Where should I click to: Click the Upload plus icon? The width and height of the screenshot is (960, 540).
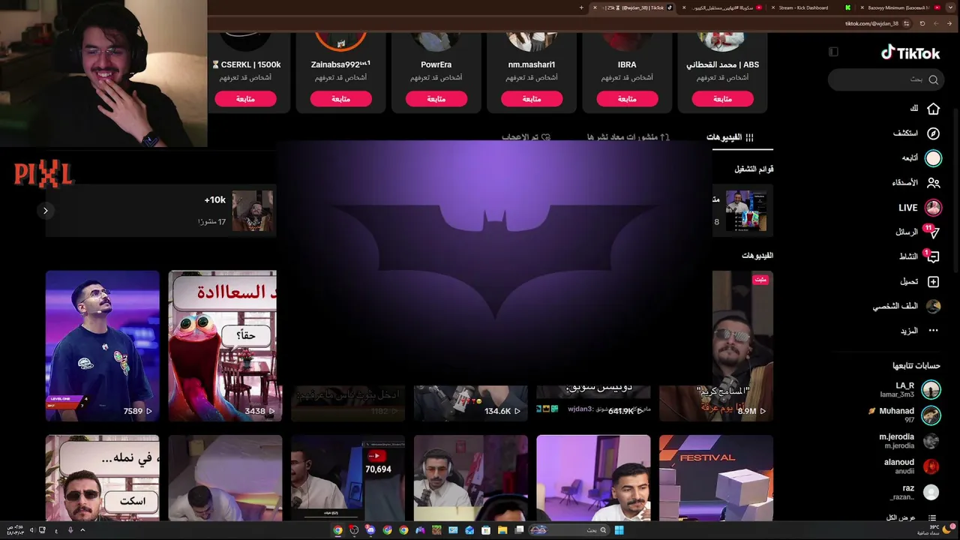tap(933, 281)
